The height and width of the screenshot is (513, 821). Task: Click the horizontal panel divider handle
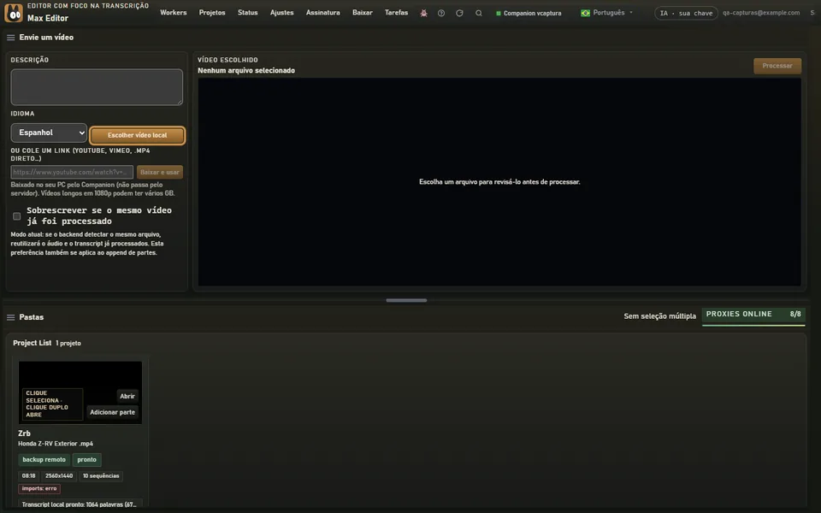click(406, 300)
